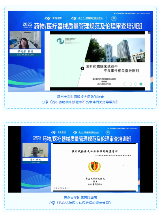
Task: Click the round emblem at the first banner's right
Action: [x=114, y=18]
